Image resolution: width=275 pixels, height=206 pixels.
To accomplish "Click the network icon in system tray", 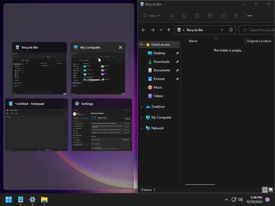I will [234, 200].
